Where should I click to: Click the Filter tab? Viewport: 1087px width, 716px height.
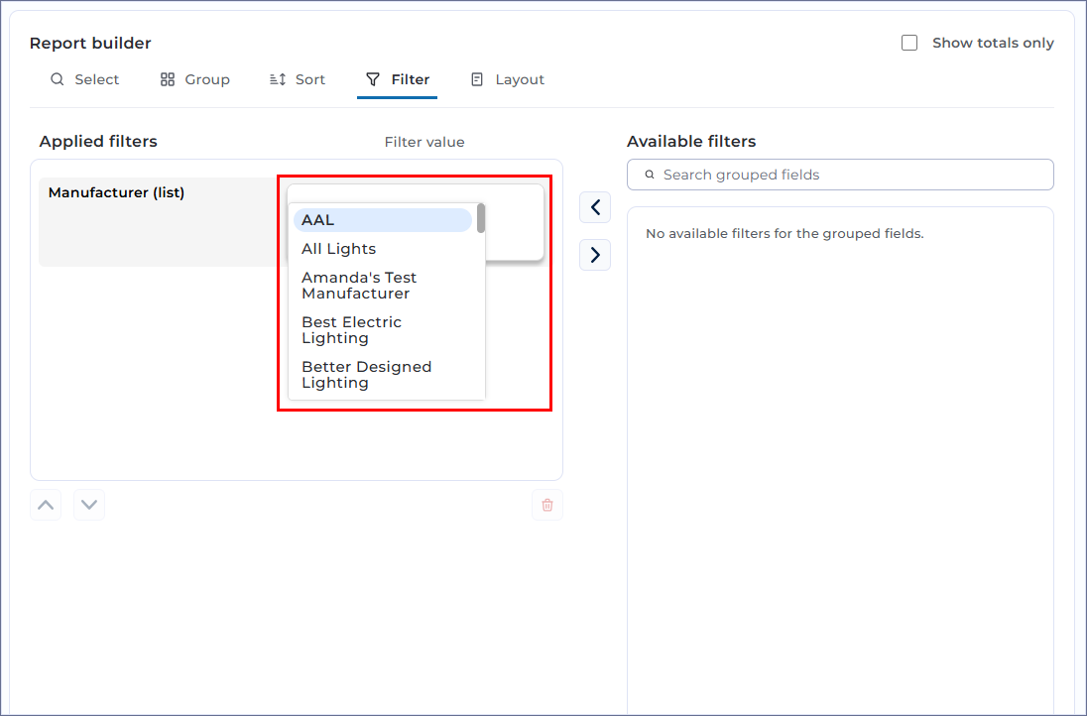point(398,79)
